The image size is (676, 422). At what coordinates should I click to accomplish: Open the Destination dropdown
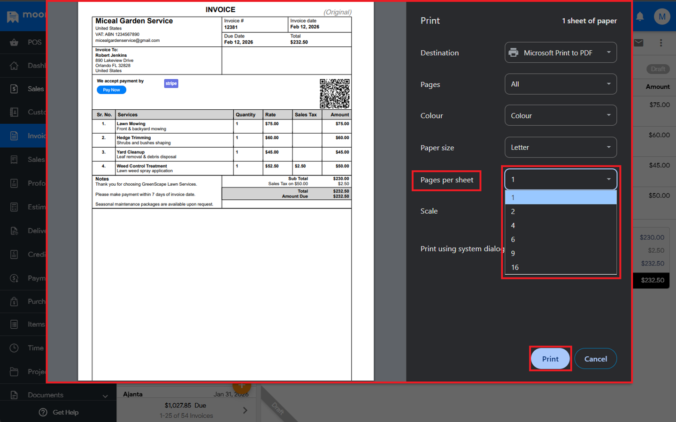pyautogui.click(x=561, y=53)
